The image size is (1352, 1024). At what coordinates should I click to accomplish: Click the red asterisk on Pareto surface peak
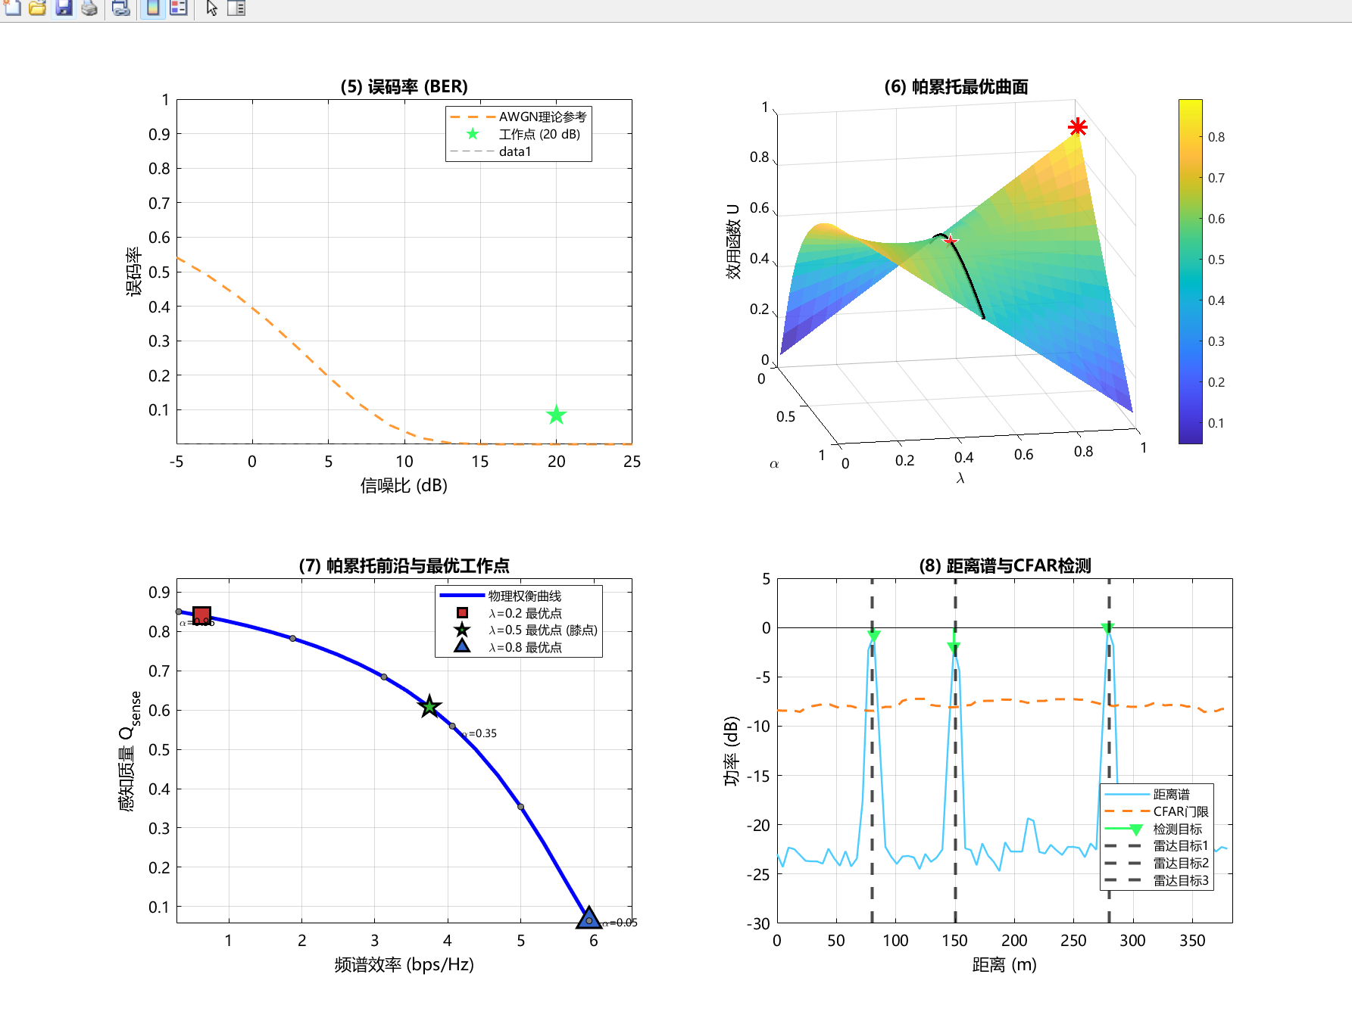click(1078, 127)
